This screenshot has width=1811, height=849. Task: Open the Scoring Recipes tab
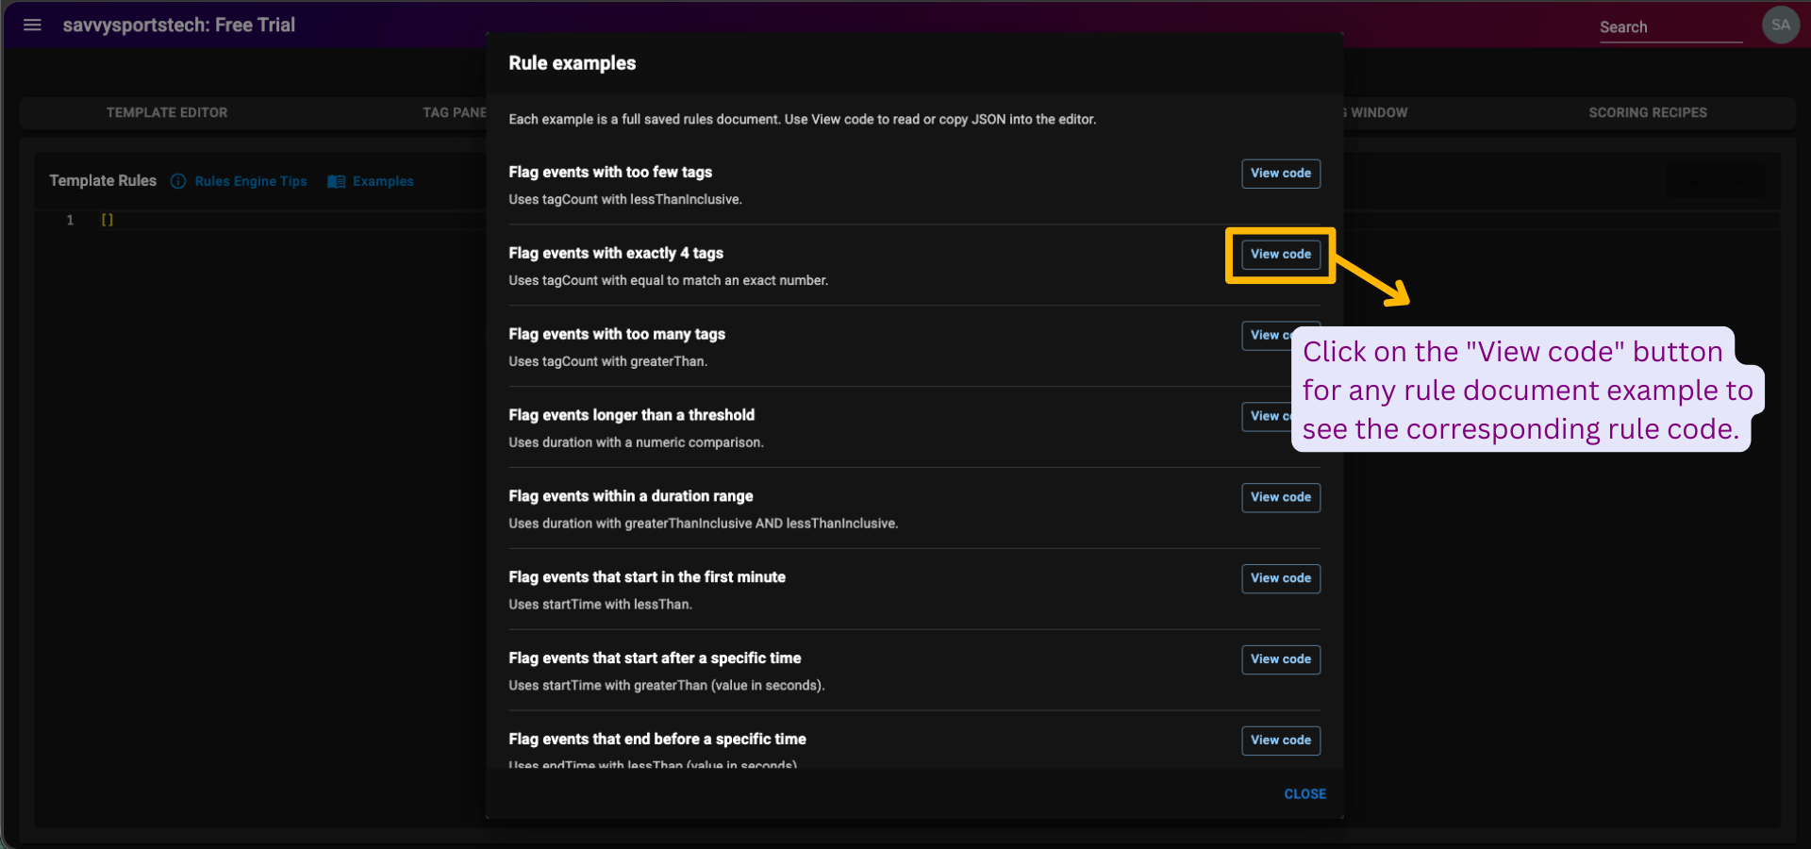pos(1647,112)
